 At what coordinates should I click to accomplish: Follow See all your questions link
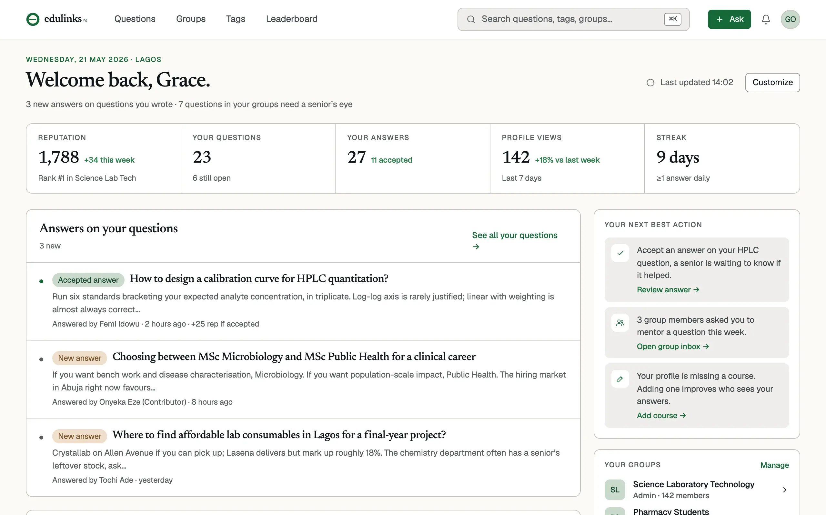pyautogui.click(x=514, y=241)
